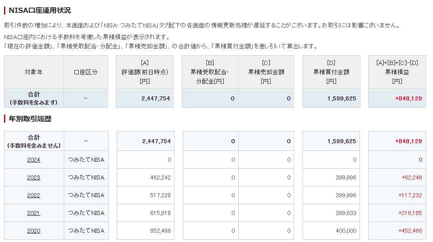Click the 年別取引履歴 section heading

(x=30, y=119)
